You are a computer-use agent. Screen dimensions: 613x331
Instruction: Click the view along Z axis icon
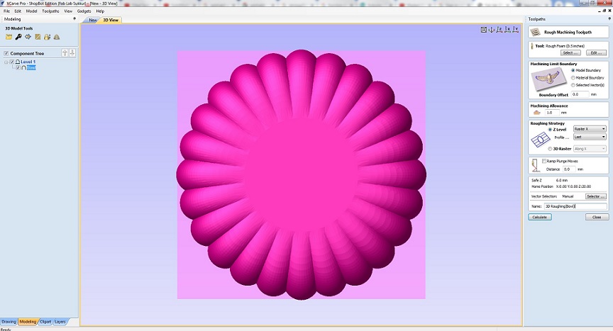(x=499, y=30)
